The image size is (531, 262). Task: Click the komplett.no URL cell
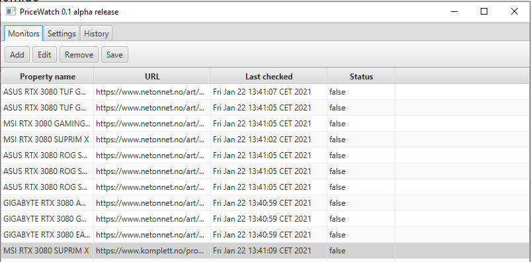pos(152,251)
